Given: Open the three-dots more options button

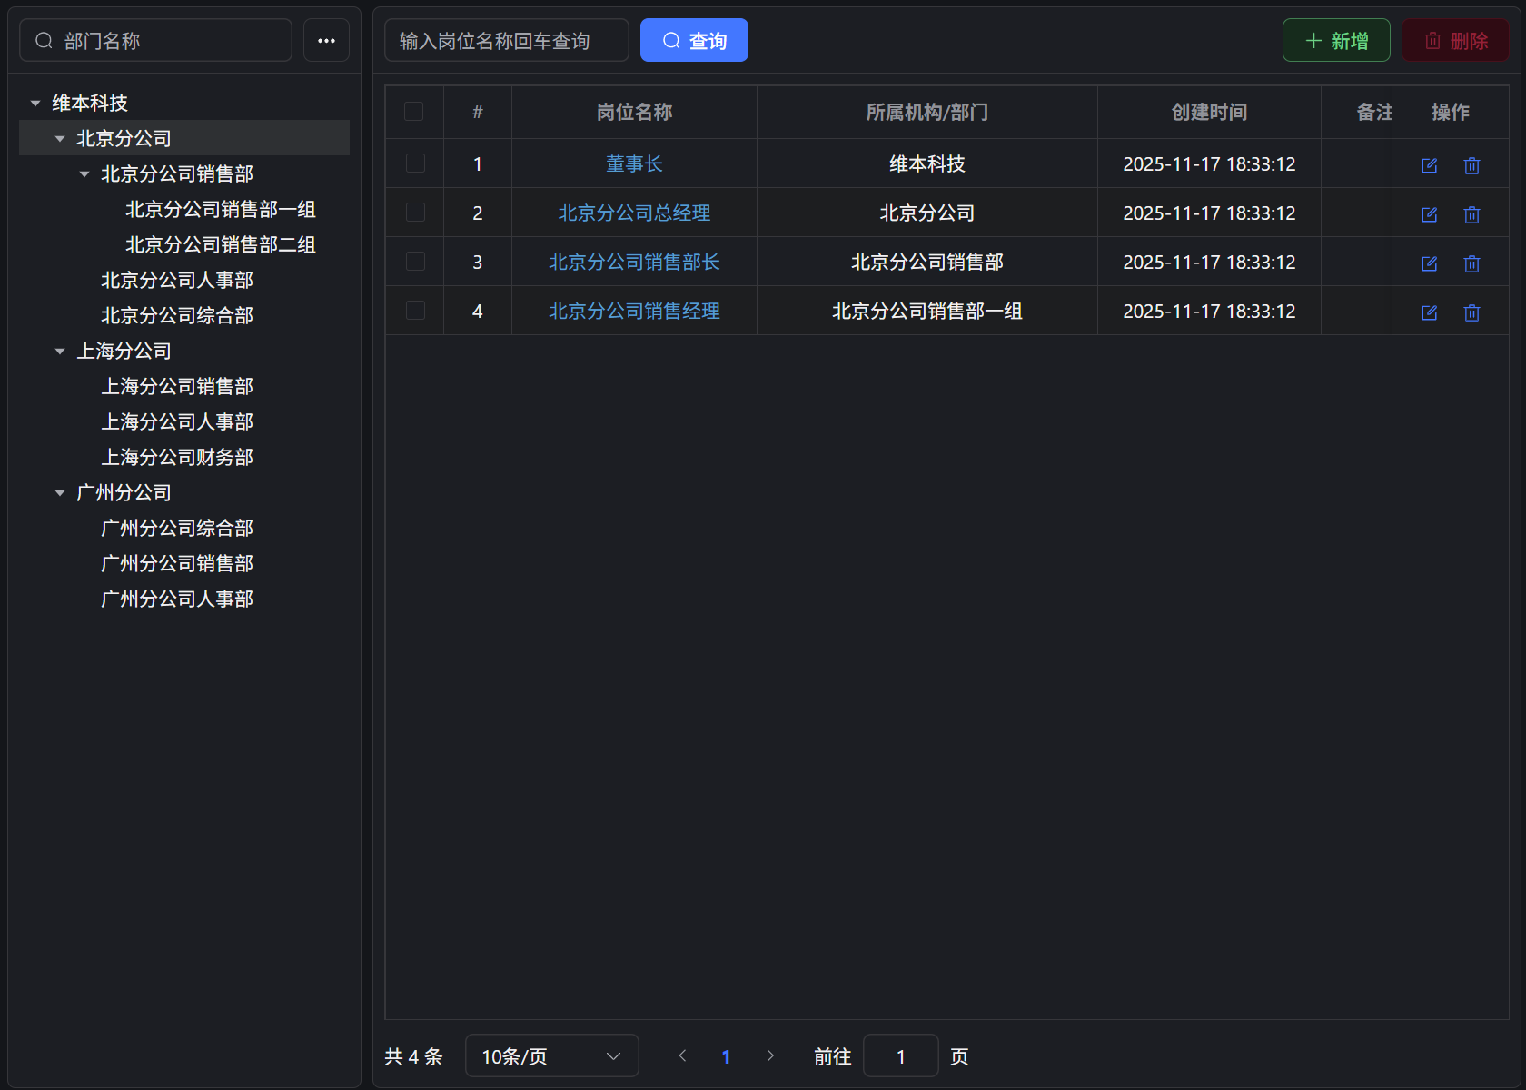Looking at the screenshot, I should point(326,41).
